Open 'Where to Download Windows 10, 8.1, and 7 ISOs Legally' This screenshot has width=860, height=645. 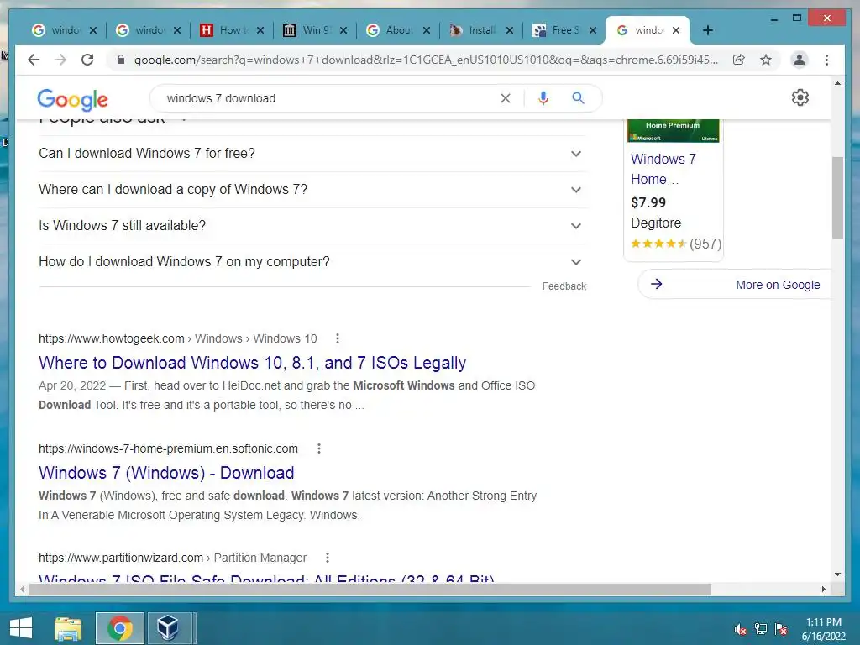click(x=252, y=363)
